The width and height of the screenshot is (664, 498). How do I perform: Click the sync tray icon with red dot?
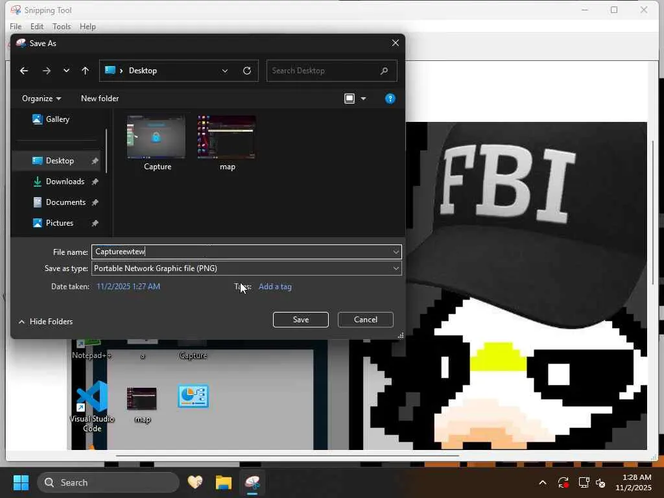click(x=563, y=482)
